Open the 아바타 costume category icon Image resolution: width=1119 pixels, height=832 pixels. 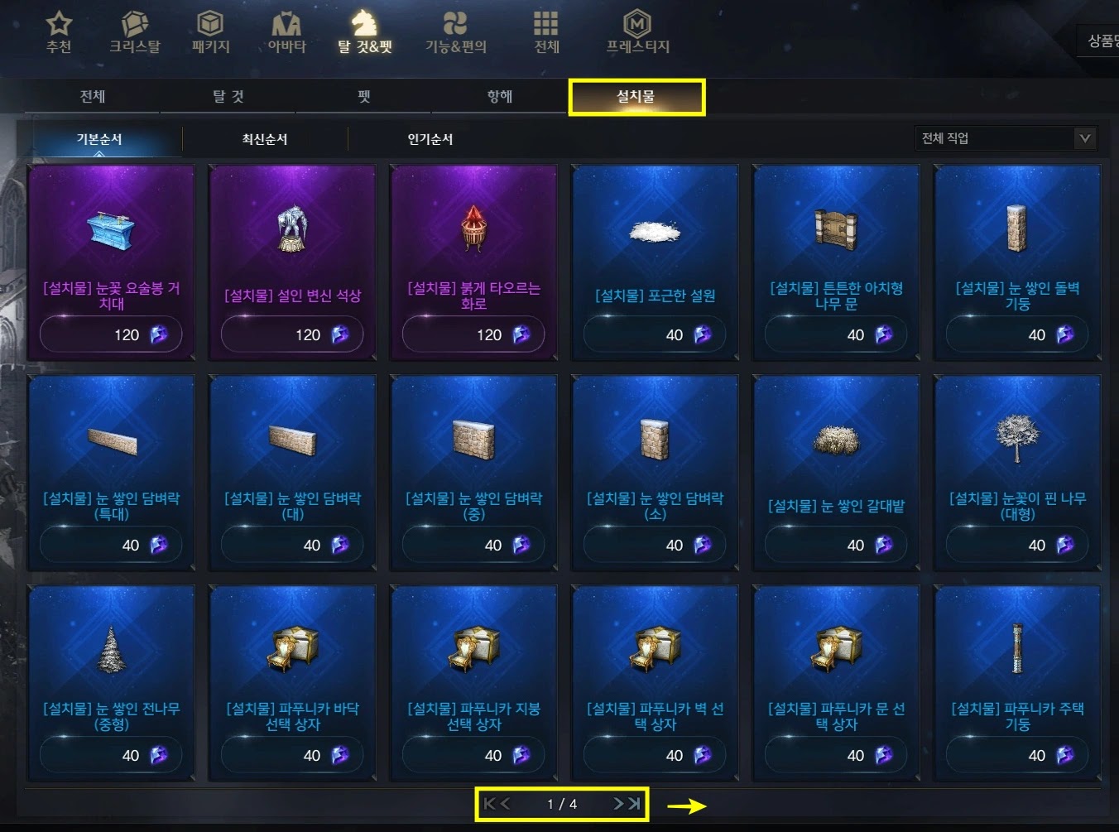286,32
